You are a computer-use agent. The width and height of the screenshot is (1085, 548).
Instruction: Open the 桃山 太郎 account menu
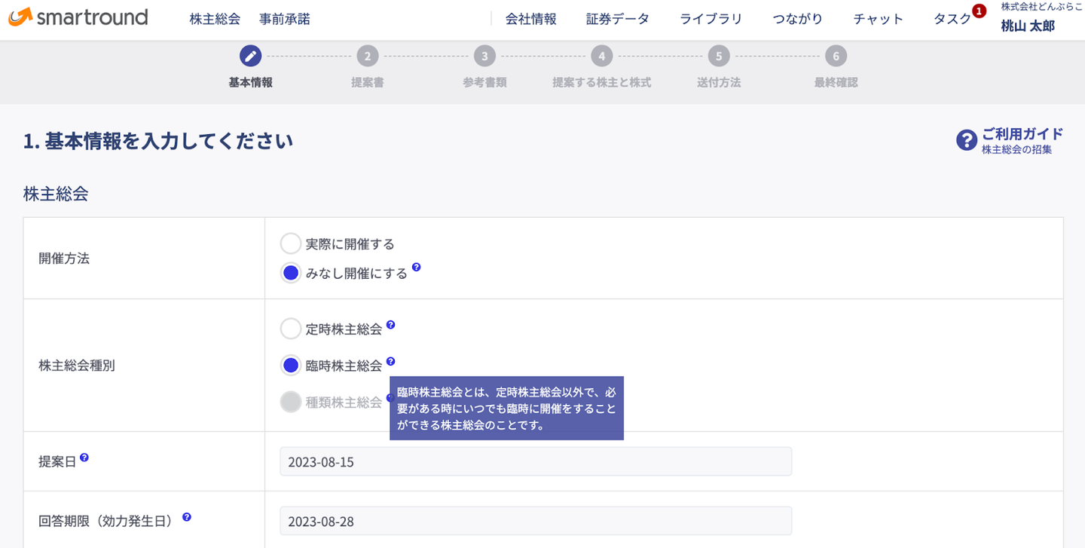[x=1028, y=26]
